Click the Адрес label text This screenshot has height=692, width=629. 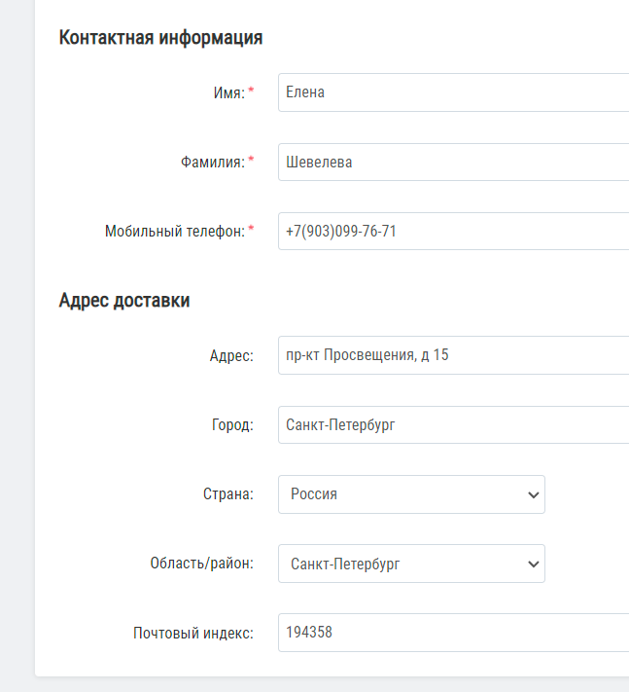pos(231,355)
